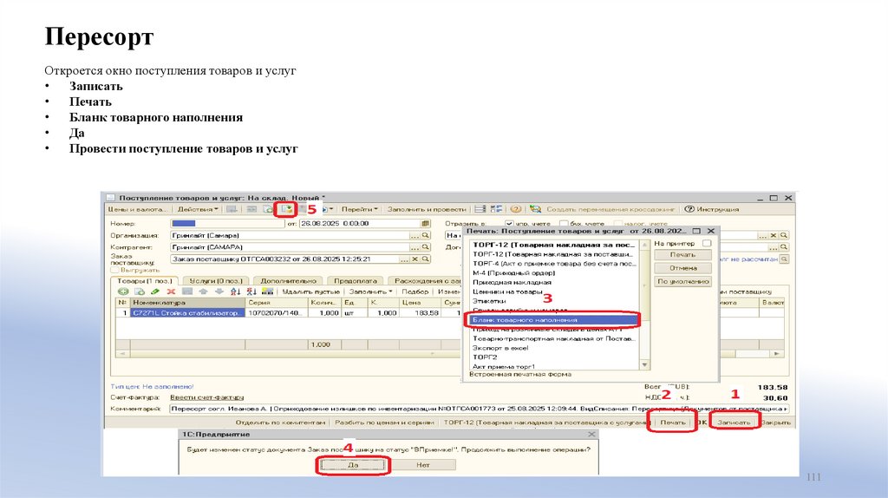Screen dimensions: 888x498
Task: Select first ТОРГ-12 bold entry in print list
Action: coord(552,245)
